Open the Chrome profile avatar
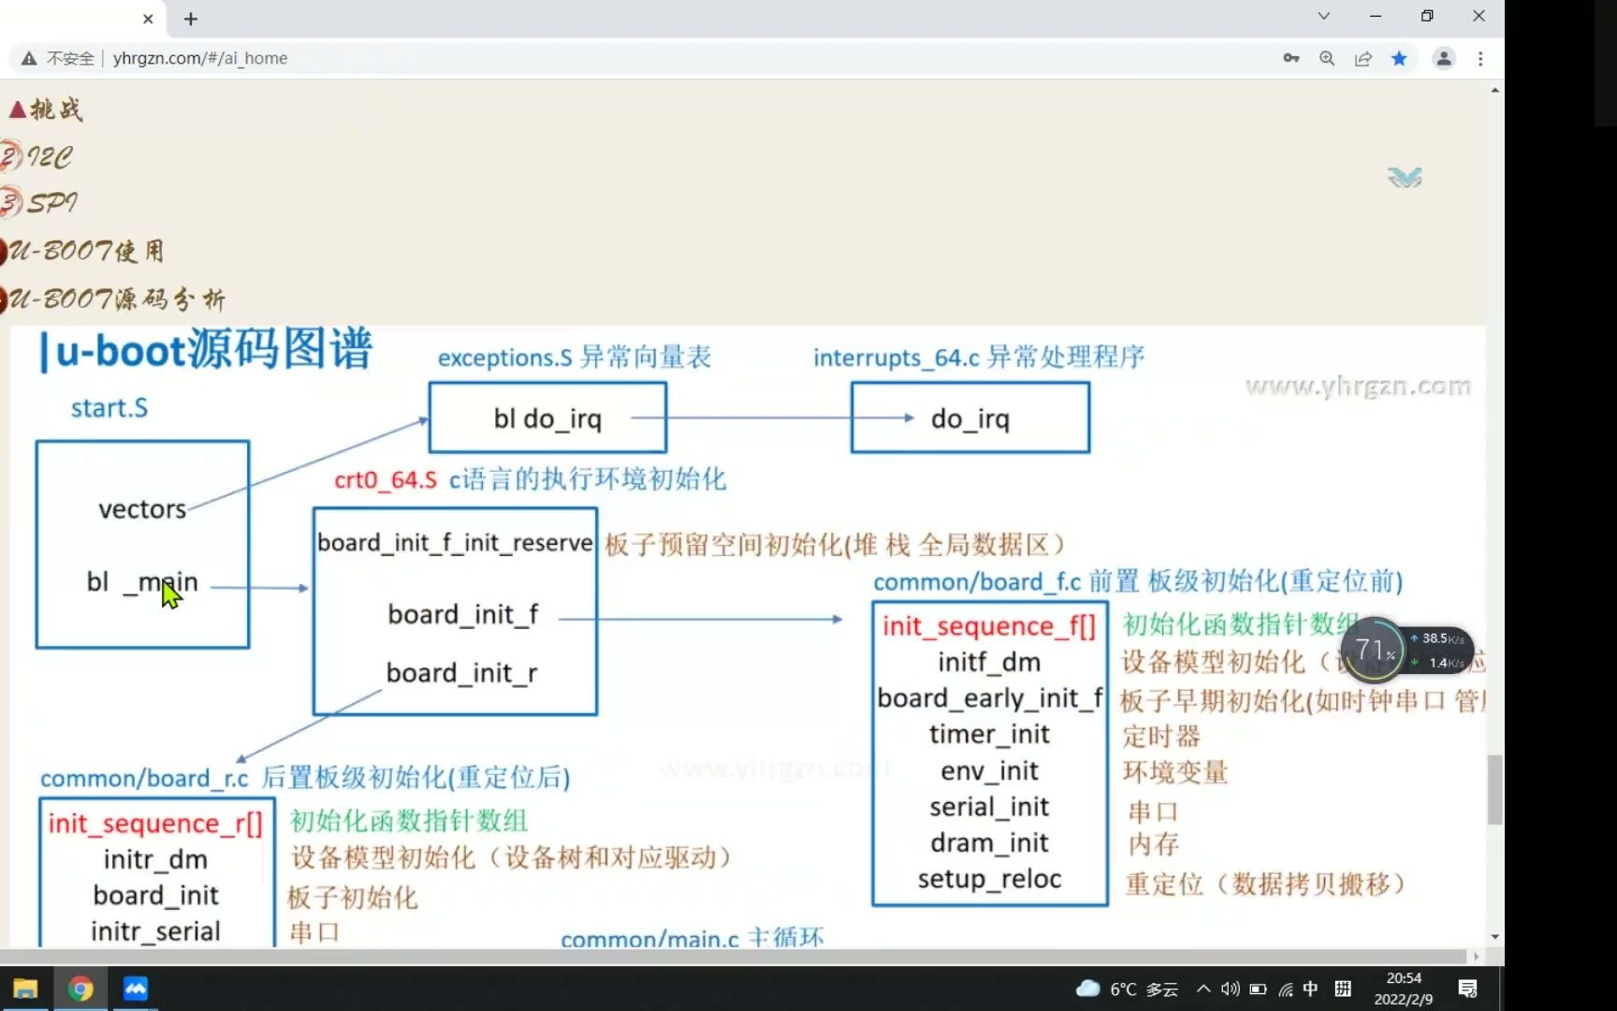Viewport: 1617px width, 1011px height. tap(1444, 58)
